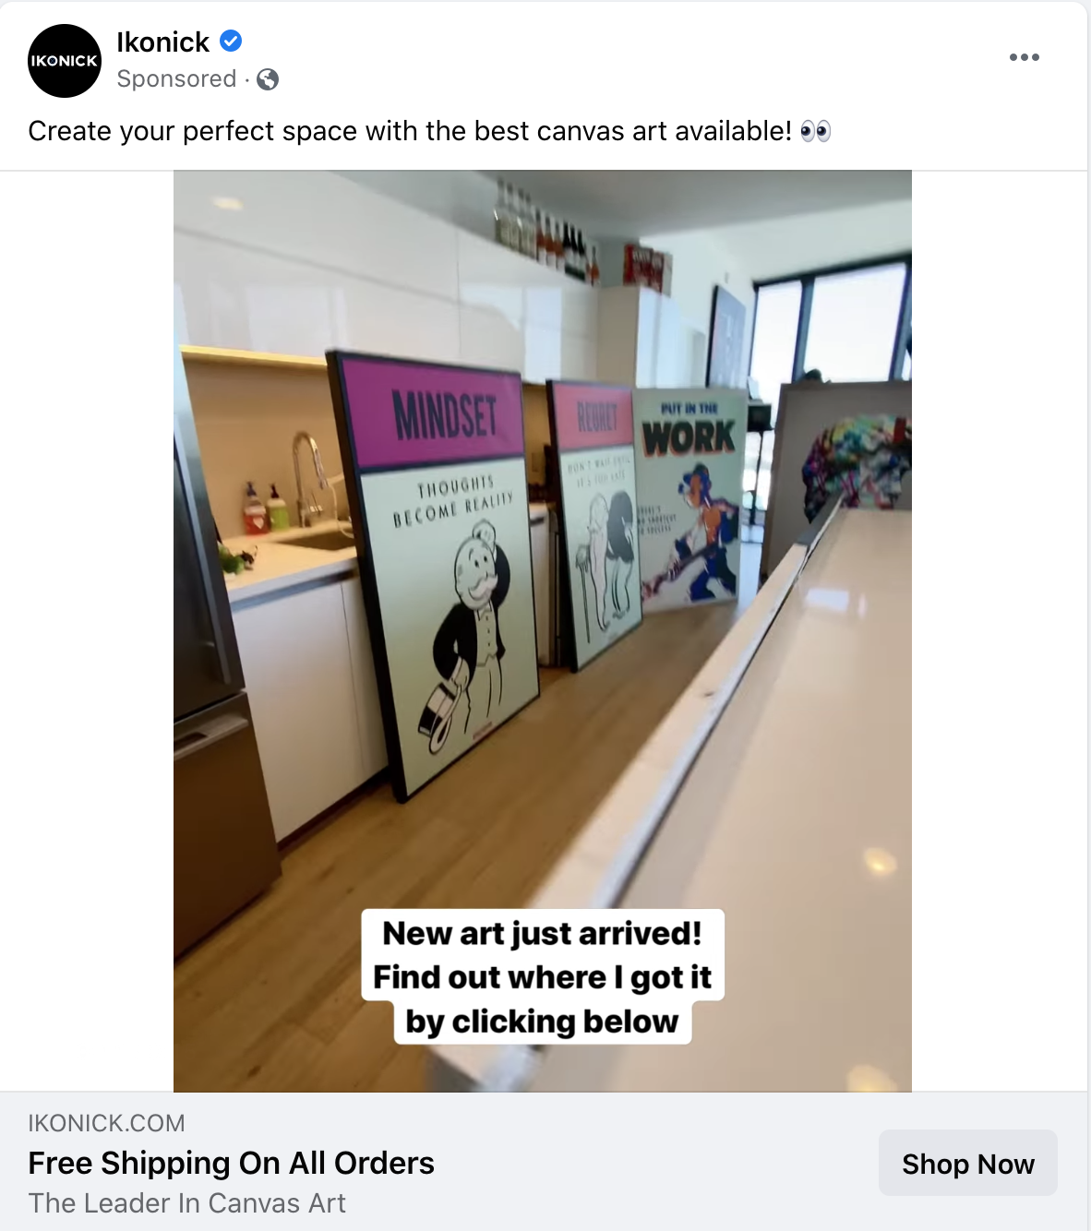1091x1231 pixels.
Task: Open the three-dots post options menu
Action: (1025, 57)
